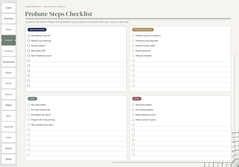Go to the Overview tab

coord(8,19)
